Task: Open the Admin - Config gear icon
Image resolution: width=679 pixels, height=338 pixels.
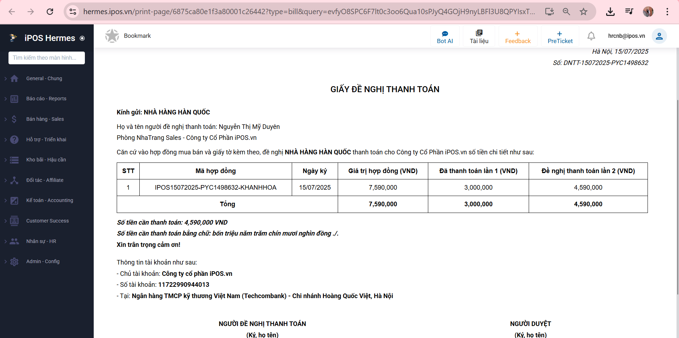Action: [14, 262]
